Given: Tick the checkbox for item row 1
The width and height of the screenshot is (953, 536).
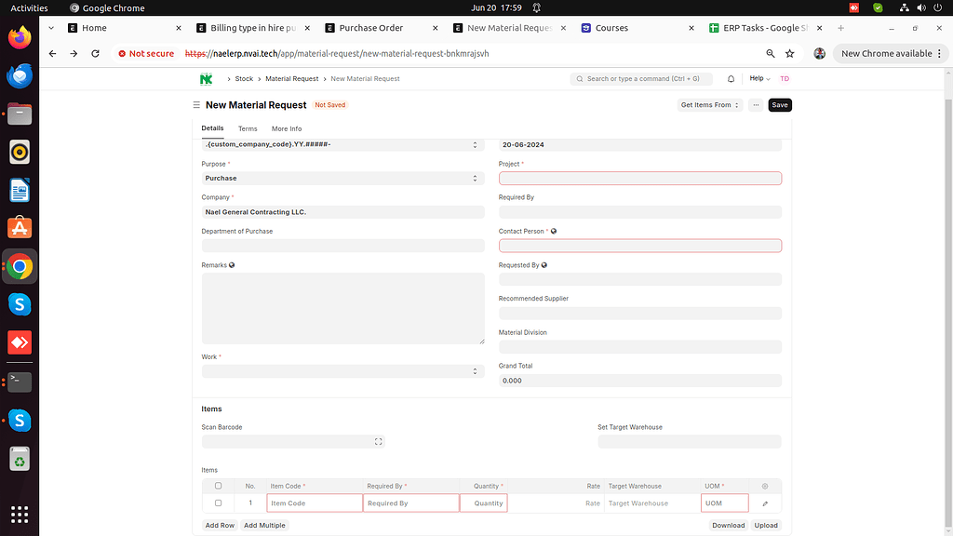Looking at the screenshot, I should pos(218,503).
